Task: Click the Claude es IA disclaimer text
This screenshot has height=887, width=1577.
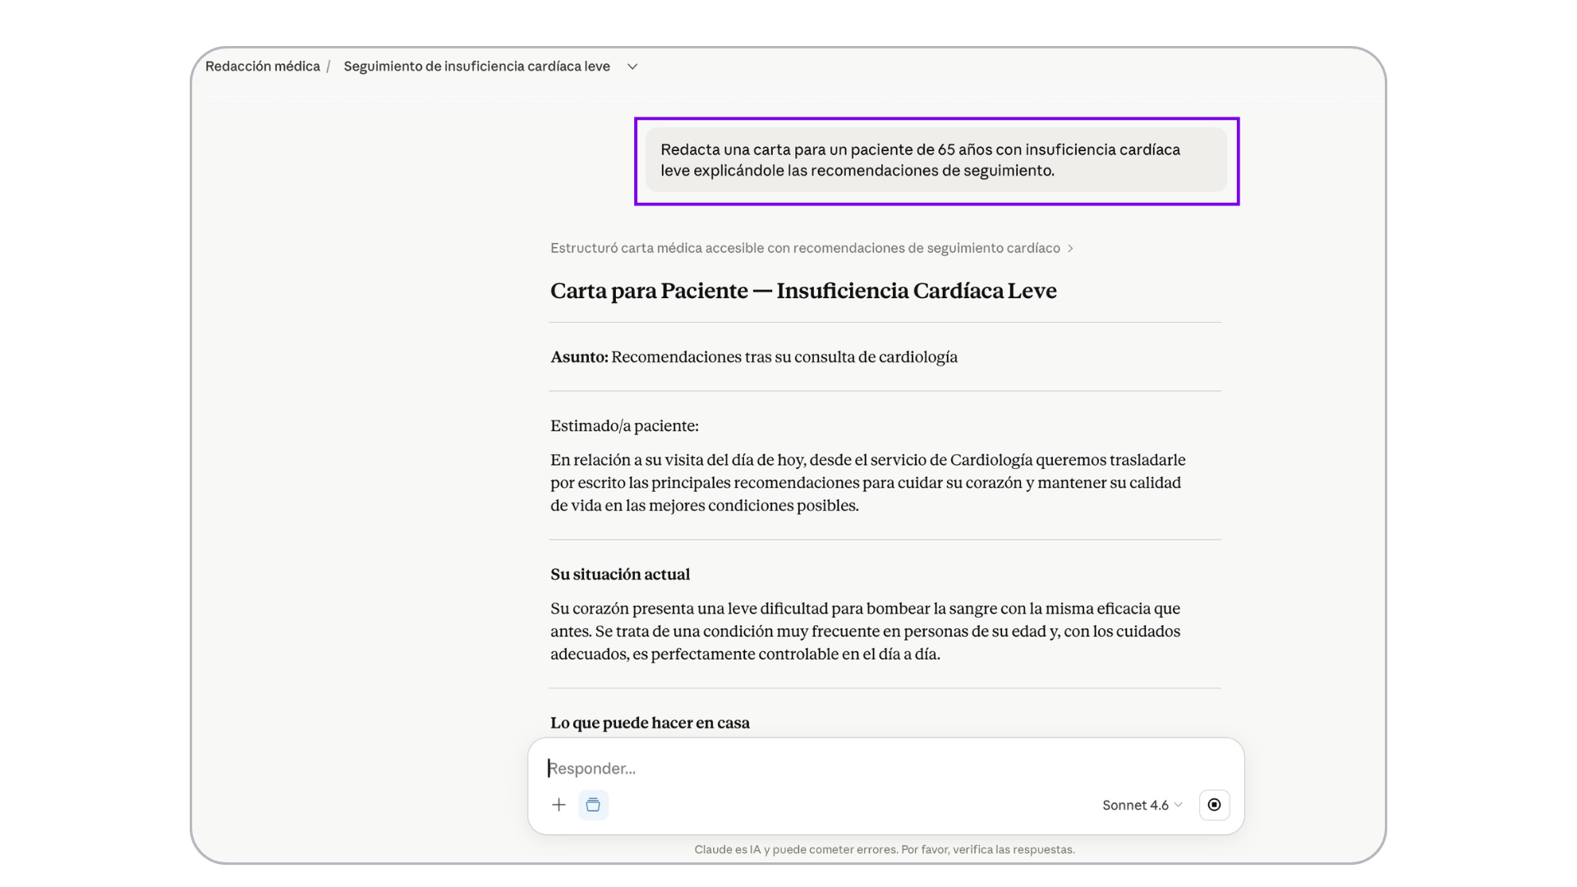Action: tap(884, 849)
